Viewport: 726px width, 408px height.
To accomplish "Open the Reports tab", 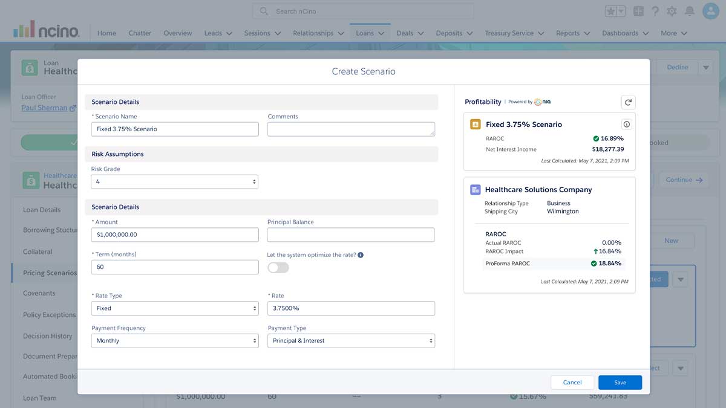I will 567,33.
